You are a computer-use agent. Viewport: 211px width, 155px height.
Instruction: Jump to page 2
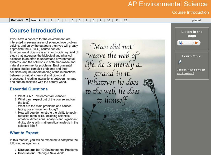coord(51,21)
